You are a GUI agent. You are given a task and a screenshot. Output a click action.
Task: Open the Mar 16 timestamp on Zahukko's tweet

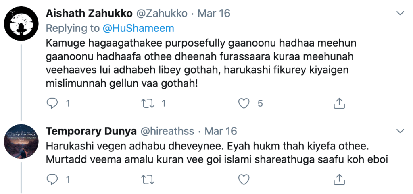pyautogui.click(x=214, y=13)
